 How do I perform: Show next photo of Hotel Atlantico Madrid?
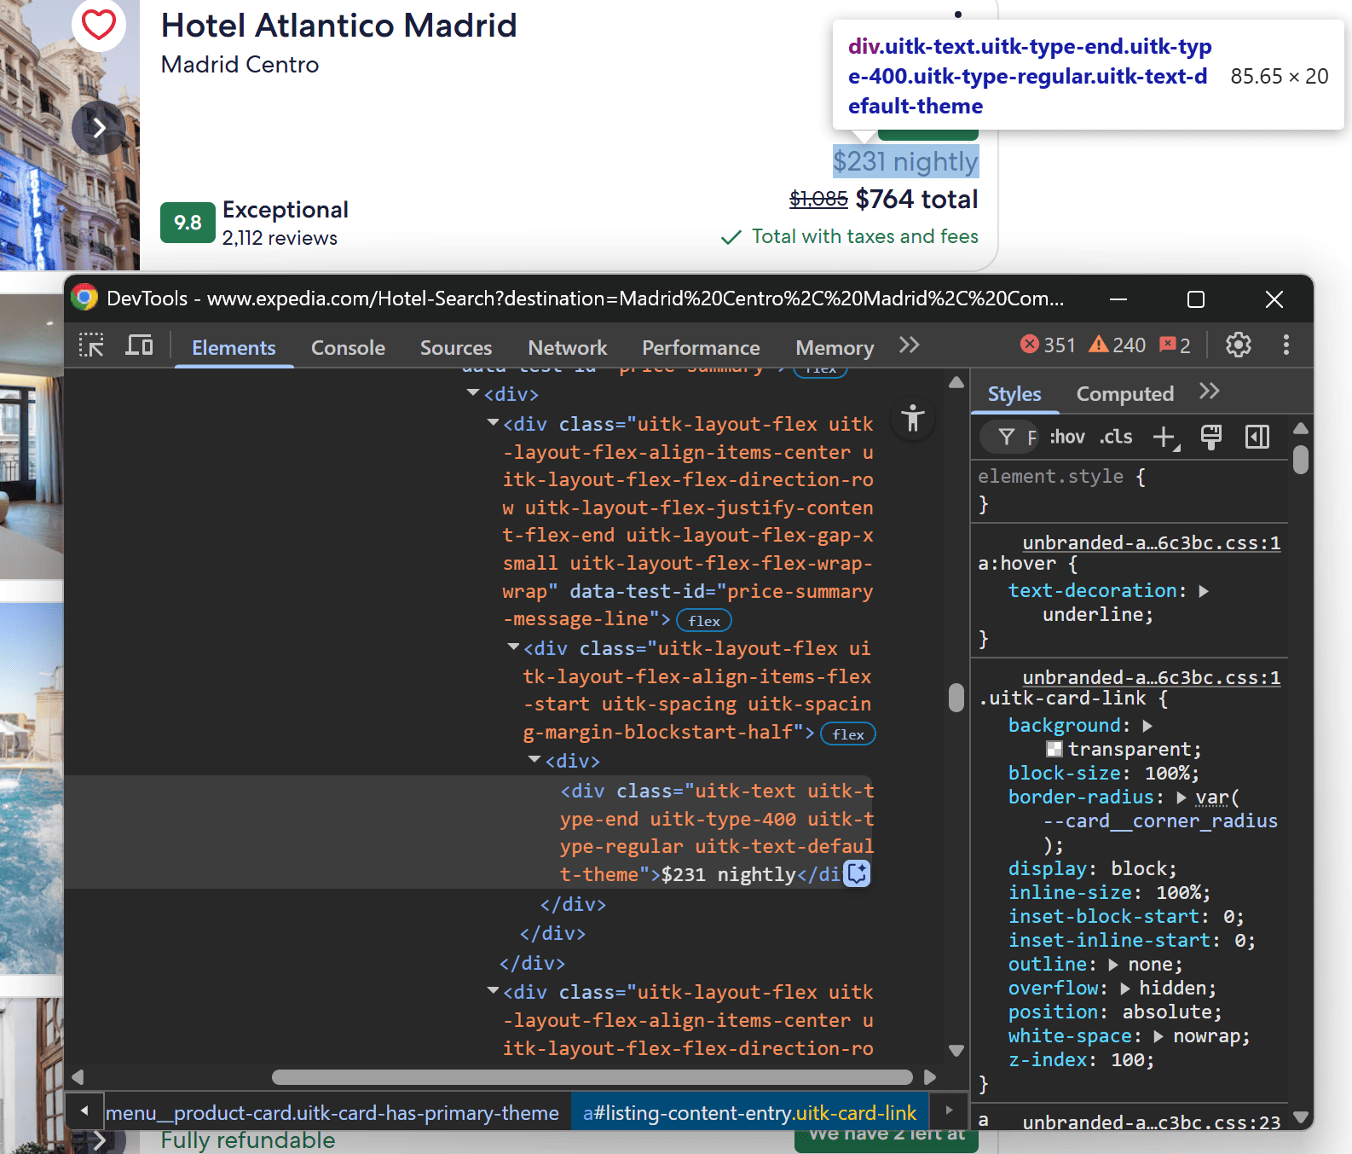[99, 128]
